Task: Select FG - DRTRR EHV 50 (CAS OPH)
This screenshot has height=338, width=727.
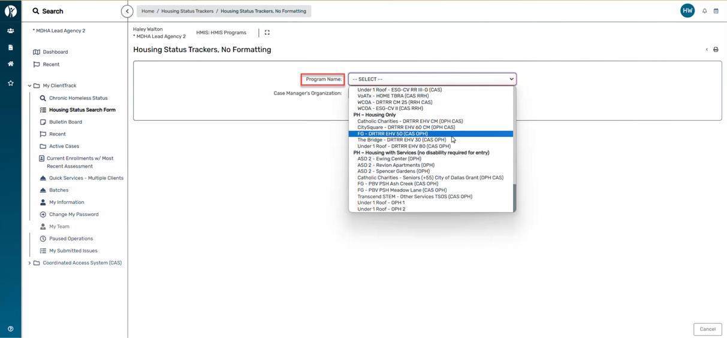Action: (393, 134)
